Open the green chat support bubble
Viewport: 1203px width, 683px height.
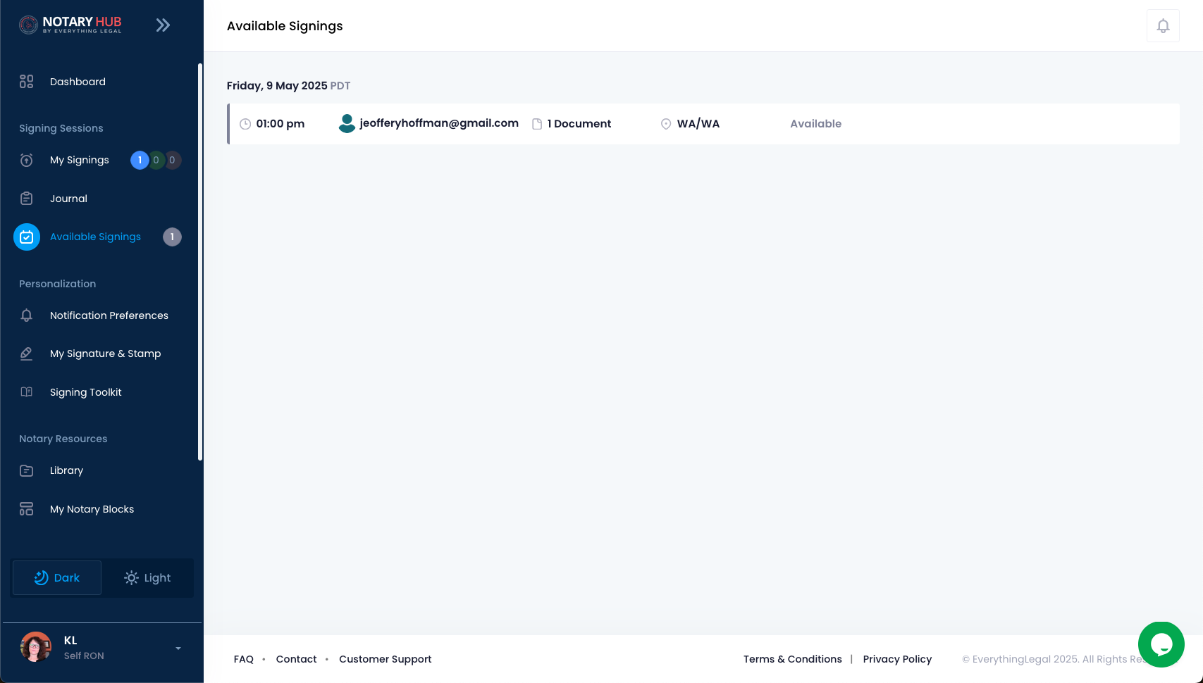coord(1161,644)
